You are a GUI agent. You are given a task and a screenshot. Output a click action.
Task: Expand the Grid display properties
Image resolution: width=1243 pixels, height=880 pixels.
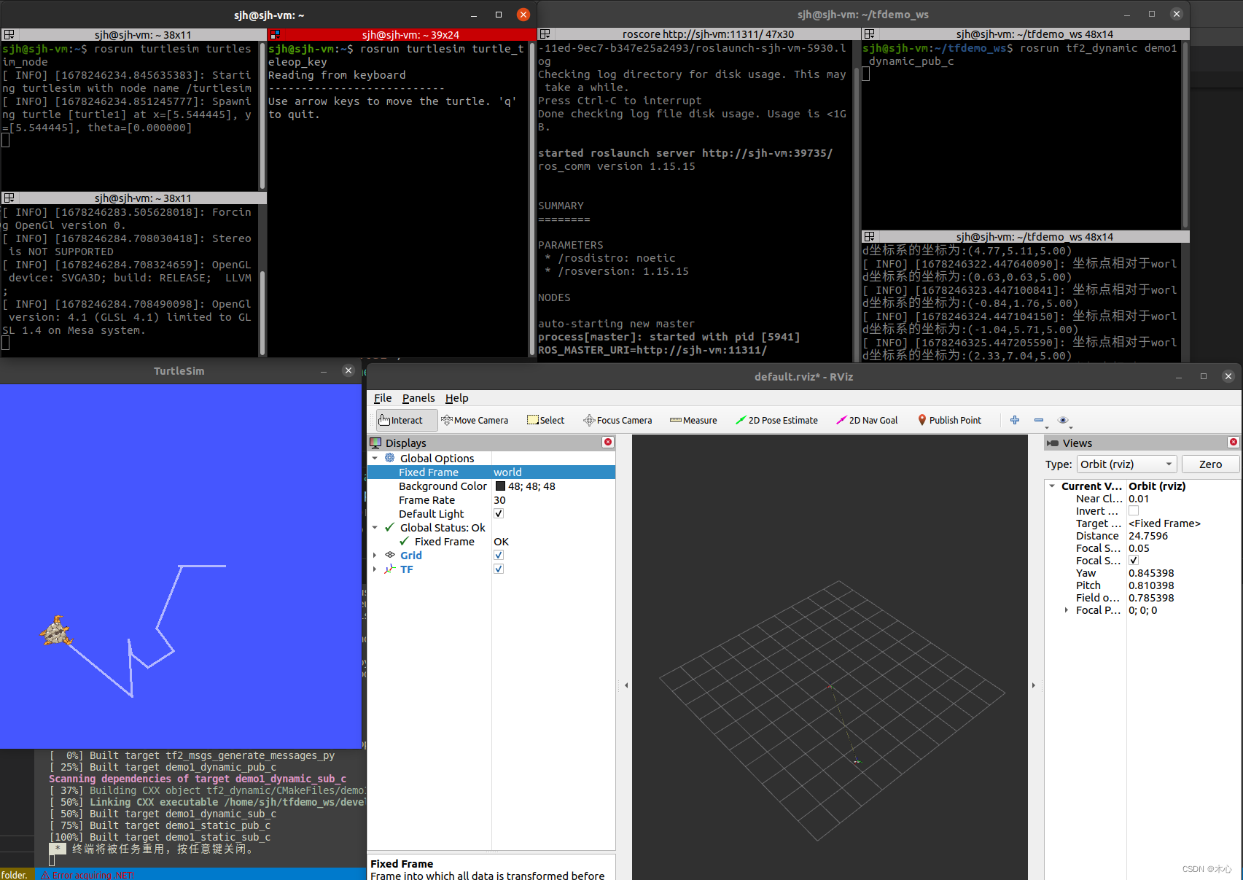375,555
